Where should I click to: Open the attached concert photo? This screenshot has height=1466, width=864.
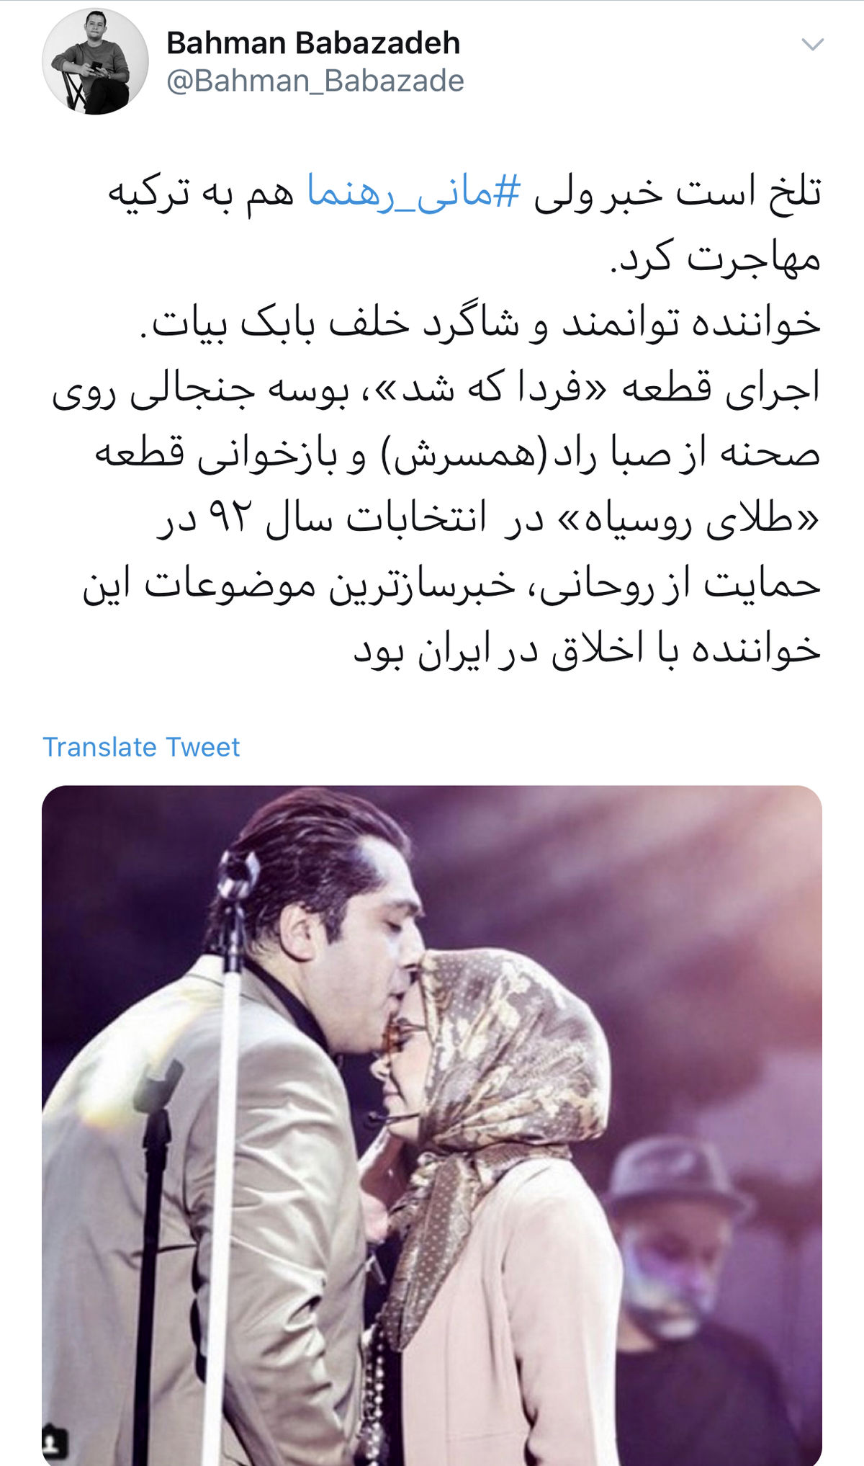pos(432,1125)
